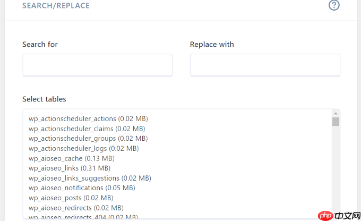Screen dimensions: 361x221
Task: Select the wp_aioseo_links_suggestions table
Action: [x=90, y=178]
